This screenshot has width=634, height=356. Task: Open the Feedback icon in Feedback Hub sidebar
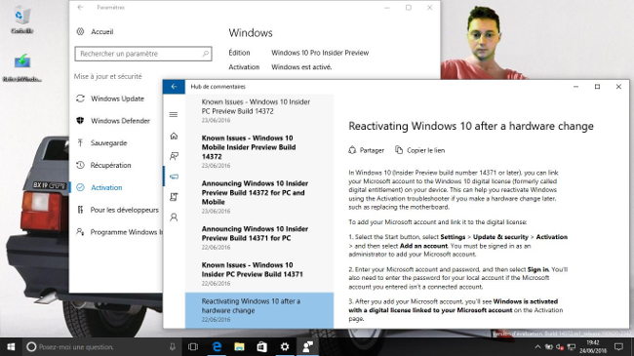pos(174,156)
